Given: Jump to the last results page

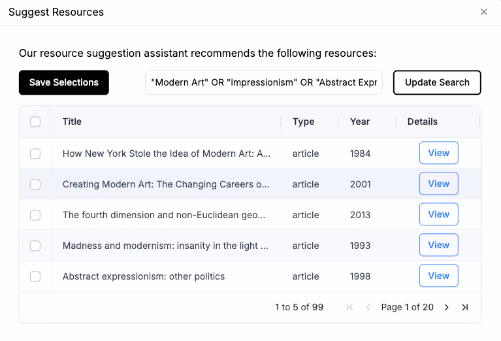Looking at the screenshot, I should coord(465,308).
